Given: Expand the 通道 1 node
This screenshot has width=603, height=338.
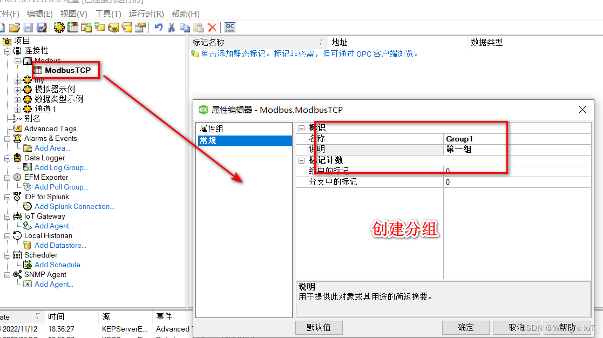Looking at the screenshot, I should tap(17, 109).
